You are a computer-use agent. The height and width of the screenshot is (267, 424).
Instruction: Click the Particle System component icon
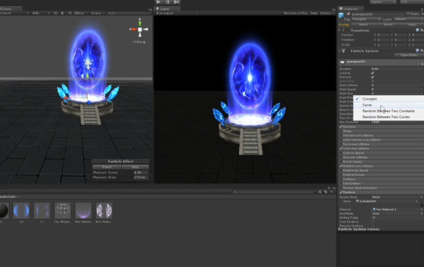343,51
